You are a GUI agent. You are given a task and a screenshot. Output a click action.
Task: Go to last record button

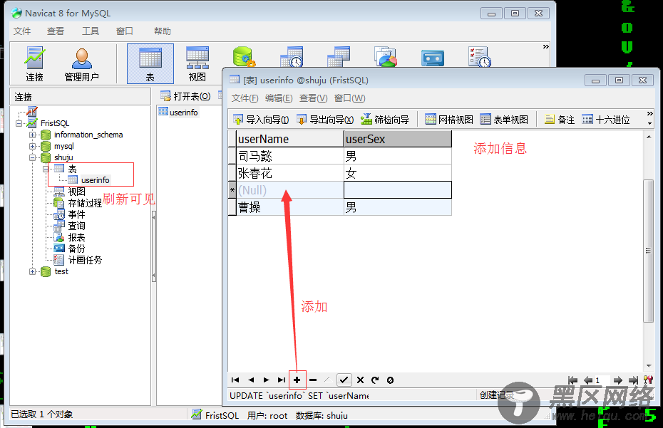pyautogui.click(x=282, y=380)
